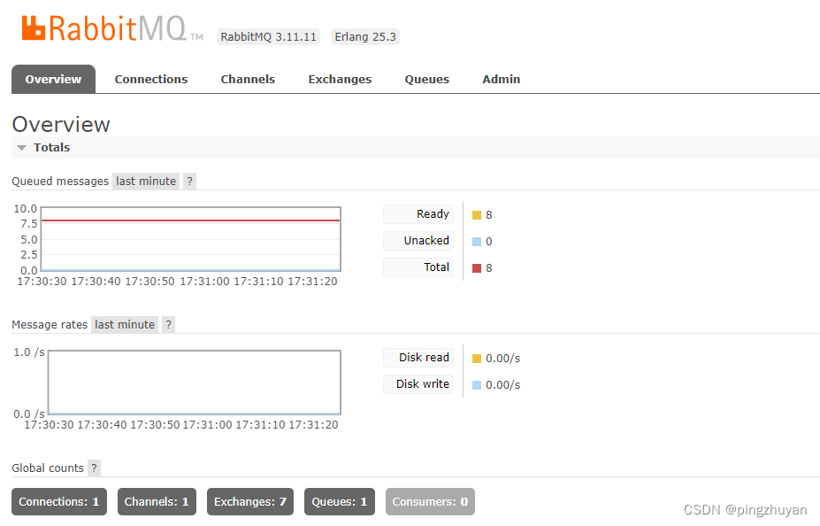Open the last minute range for Queued messages
This screenshot has width=820, height=526.
pyautogui.click(x=145, y=181)
